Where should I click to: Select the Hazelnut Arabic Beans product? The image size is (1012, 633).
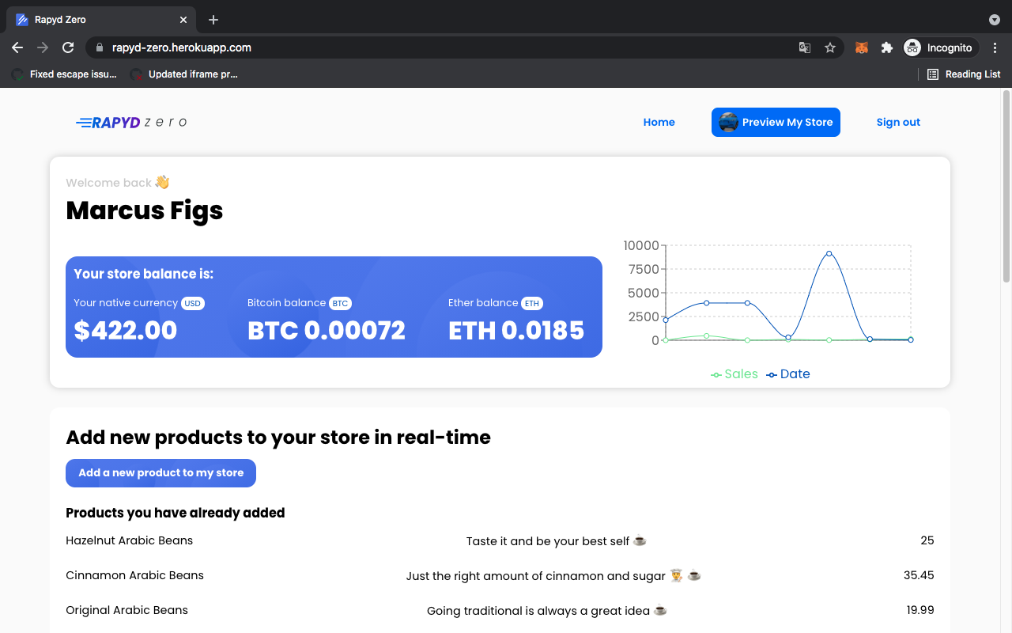[x=130, y=540]
